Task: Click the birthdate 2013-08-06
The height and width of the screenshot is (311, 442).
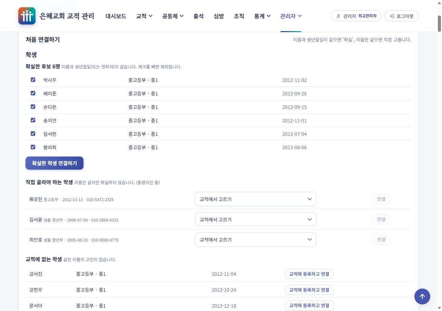Action: pos(295,148)
